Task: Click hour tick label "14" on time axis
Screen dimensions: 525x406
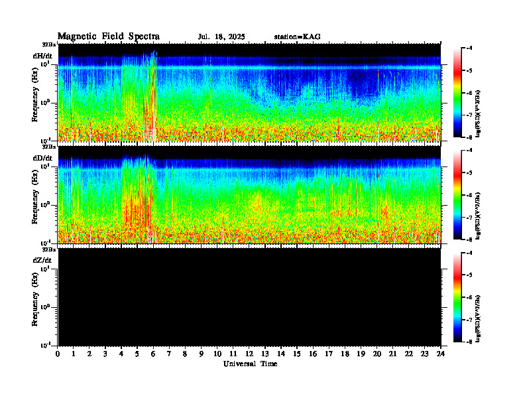Action: click(x=281, y=354)
